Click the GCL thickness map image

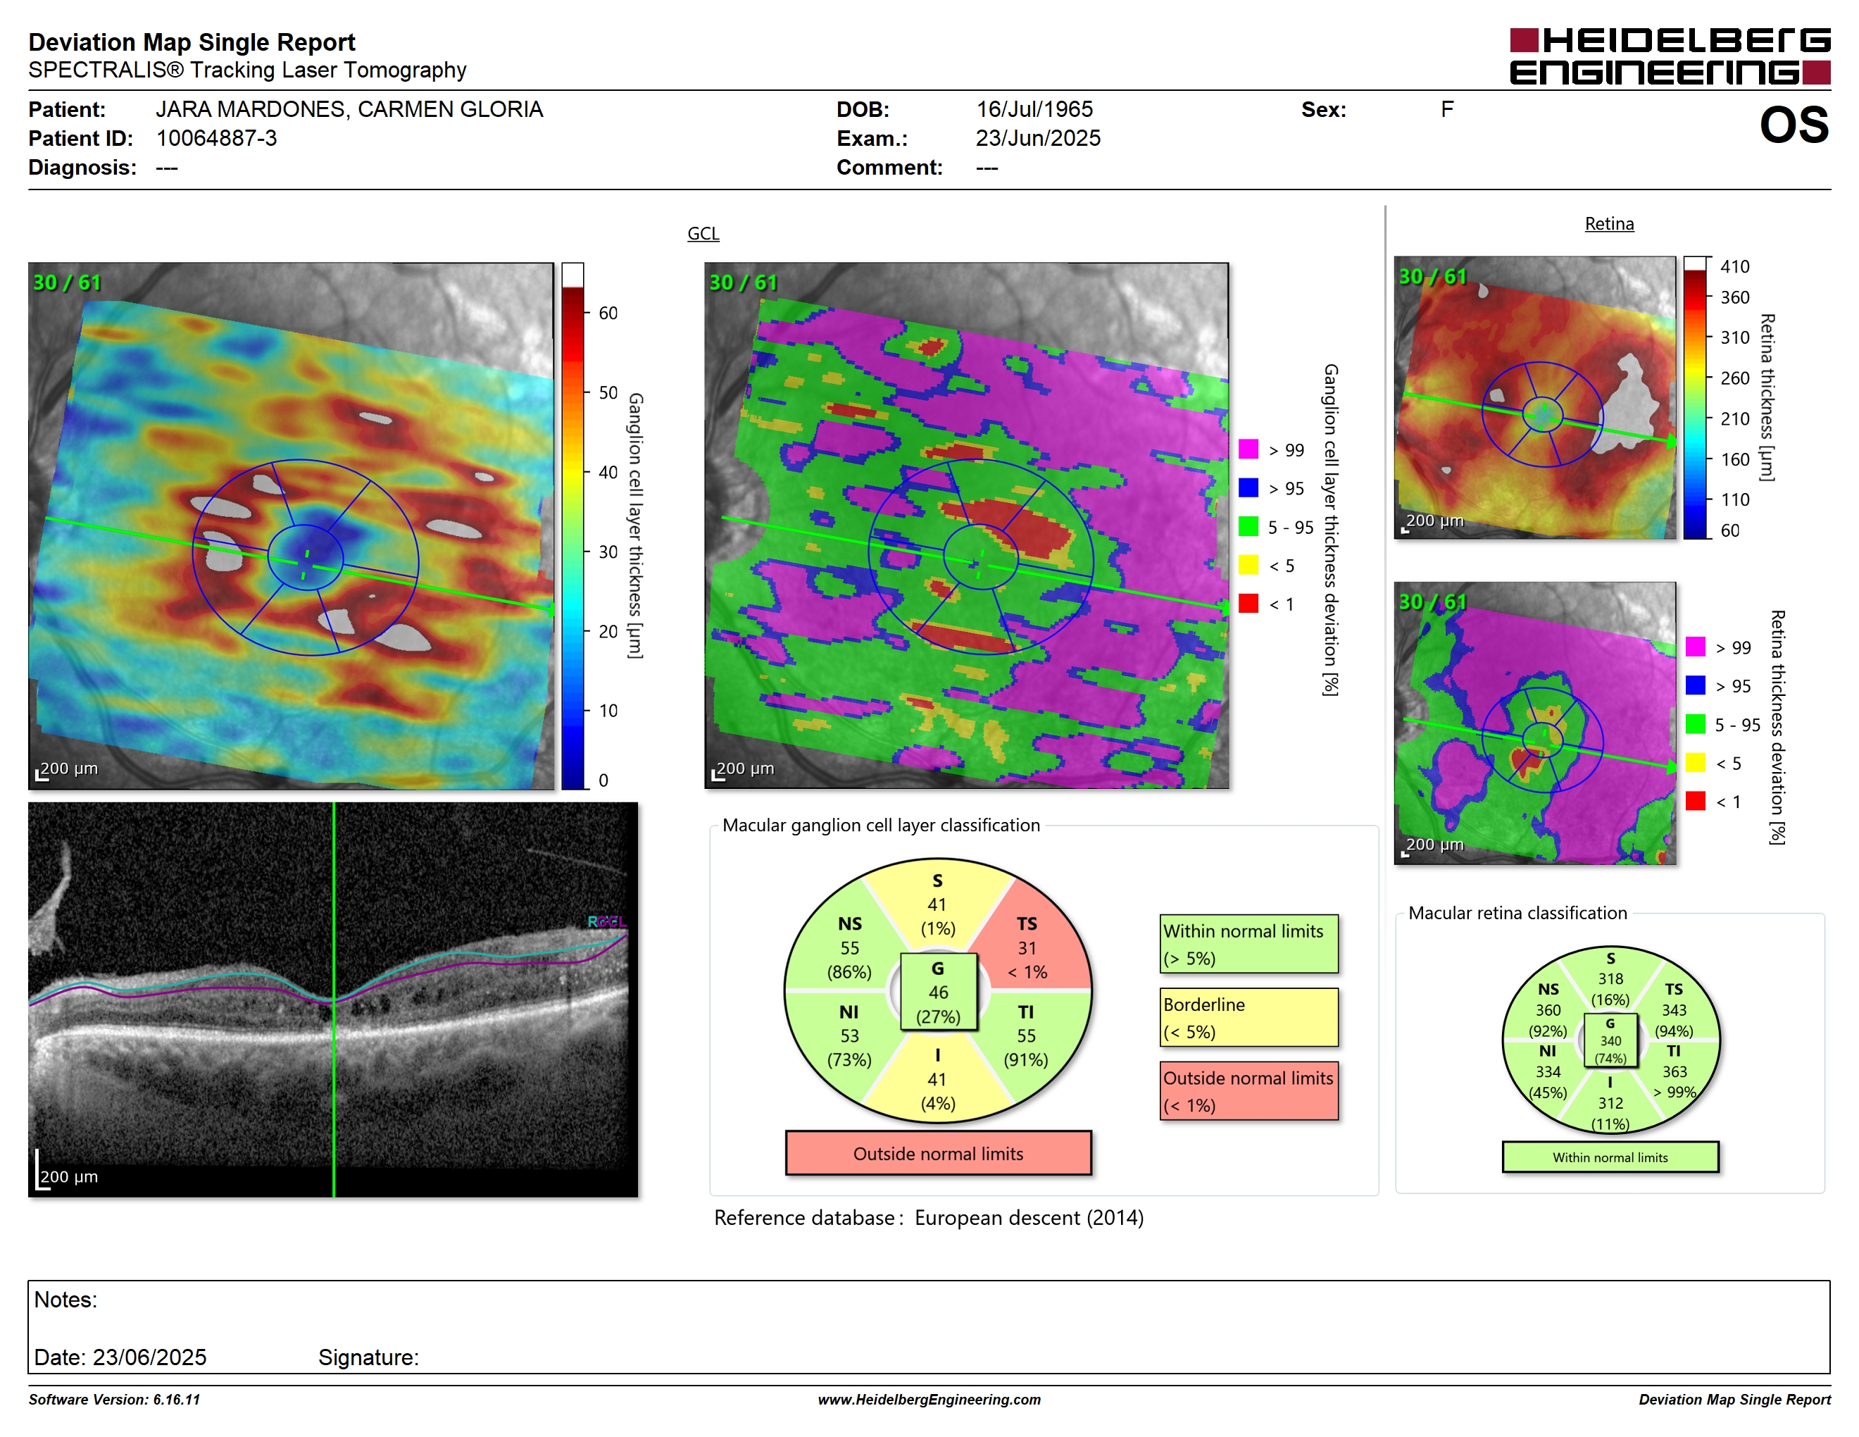(x=291, y=525)
